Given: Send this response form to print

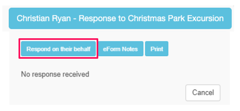Looking at the screenshot, I should click(x=157, y=49).
